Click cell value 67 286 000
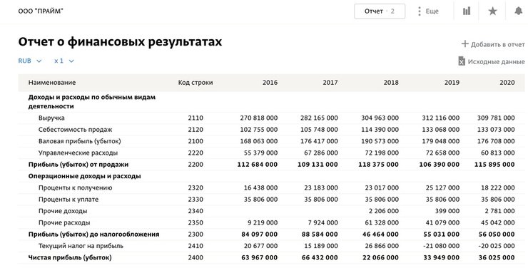The image size is (528, 273). coord(321,153)
